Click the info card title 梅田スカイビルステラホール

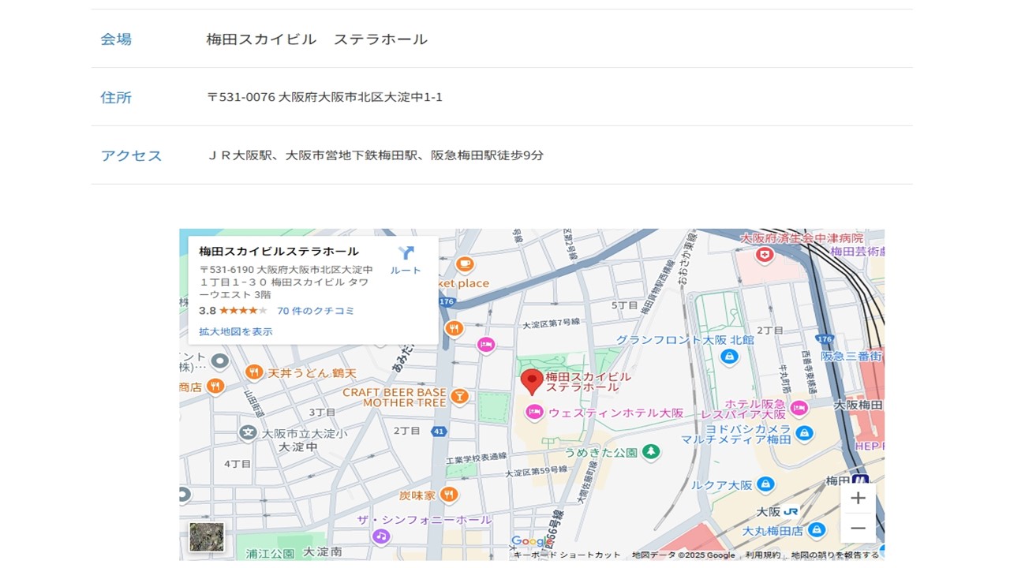[x=279, y=252]
